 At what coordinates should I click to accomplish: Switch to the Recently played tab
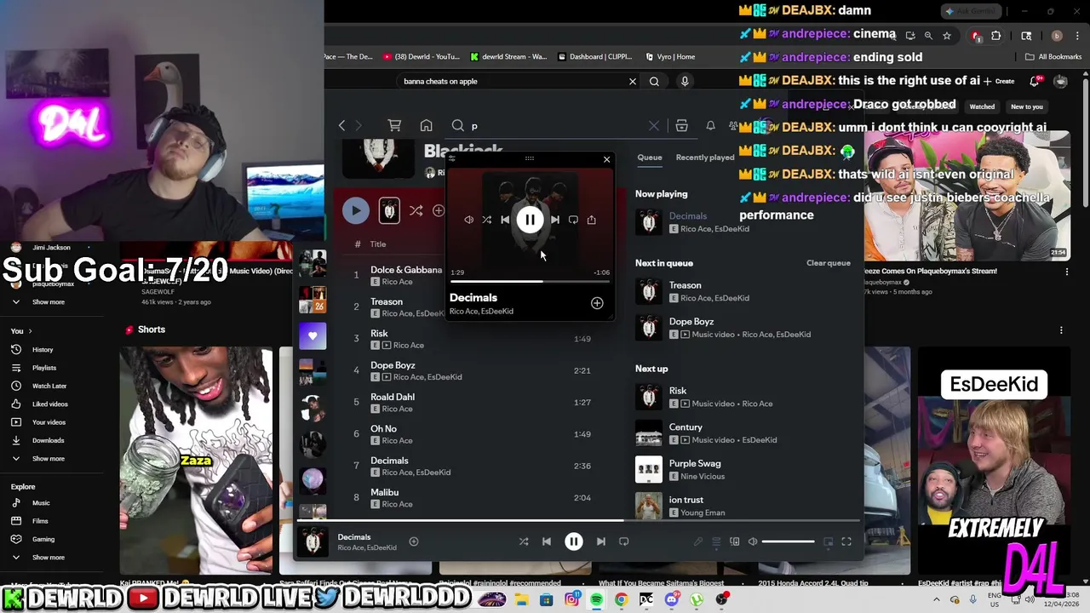pyautogui.click(x=705, y=158)
